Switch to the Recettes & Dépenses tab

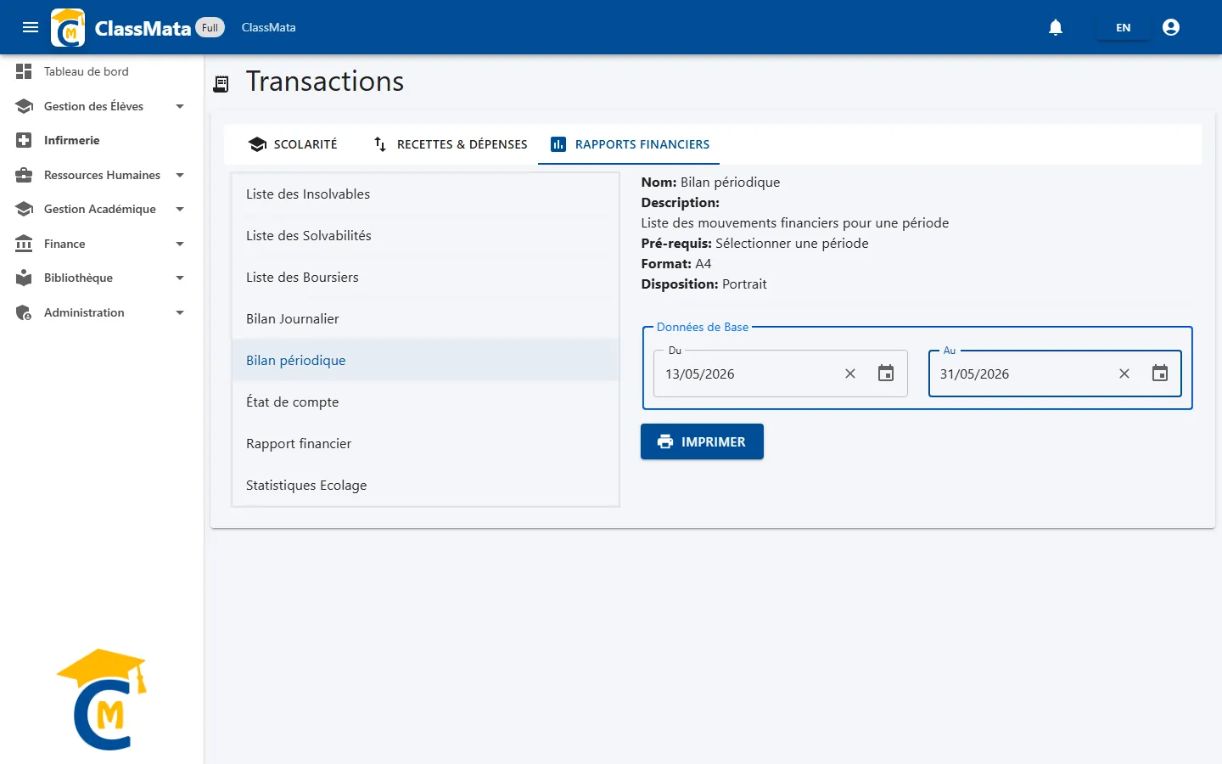[x=451, y=144]
